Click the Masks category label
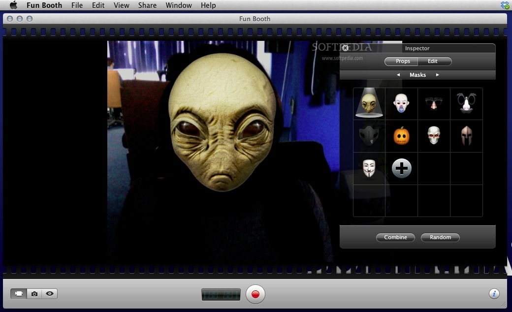This screenshot has width=512, height=312. click(417, 75)
